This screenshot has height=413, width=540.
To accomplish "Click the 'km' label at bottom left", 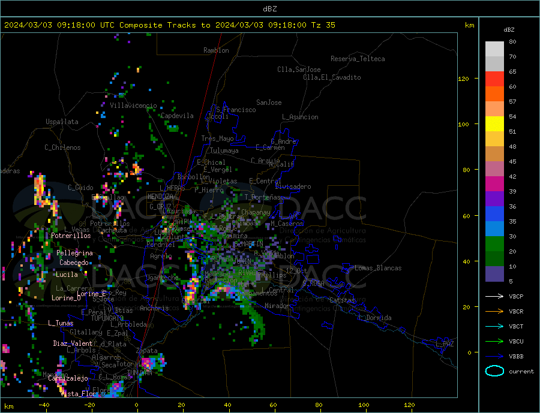I will (9, 406).
